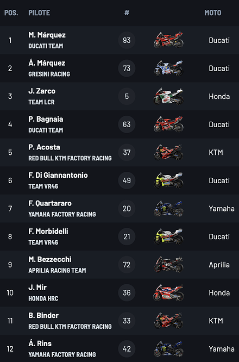Click Á. Márquez's Gresini bike image

tap(168, 68)
